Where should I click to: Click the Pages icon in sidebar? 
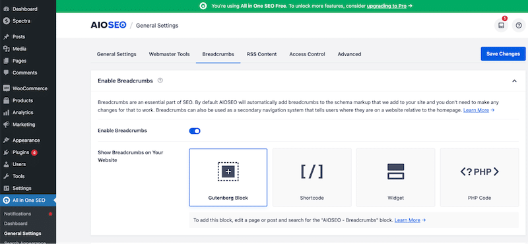6,61
